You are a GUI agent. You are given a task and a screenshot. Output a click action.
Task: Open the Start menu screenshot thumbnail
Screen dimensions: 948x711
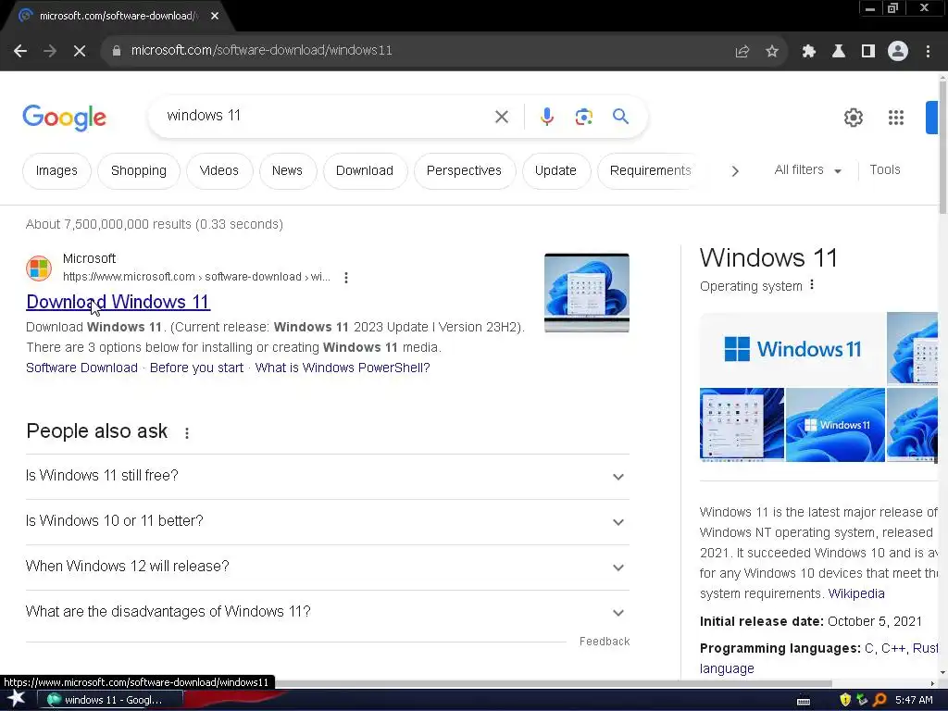pyautogui.click(x=742, y=424)
